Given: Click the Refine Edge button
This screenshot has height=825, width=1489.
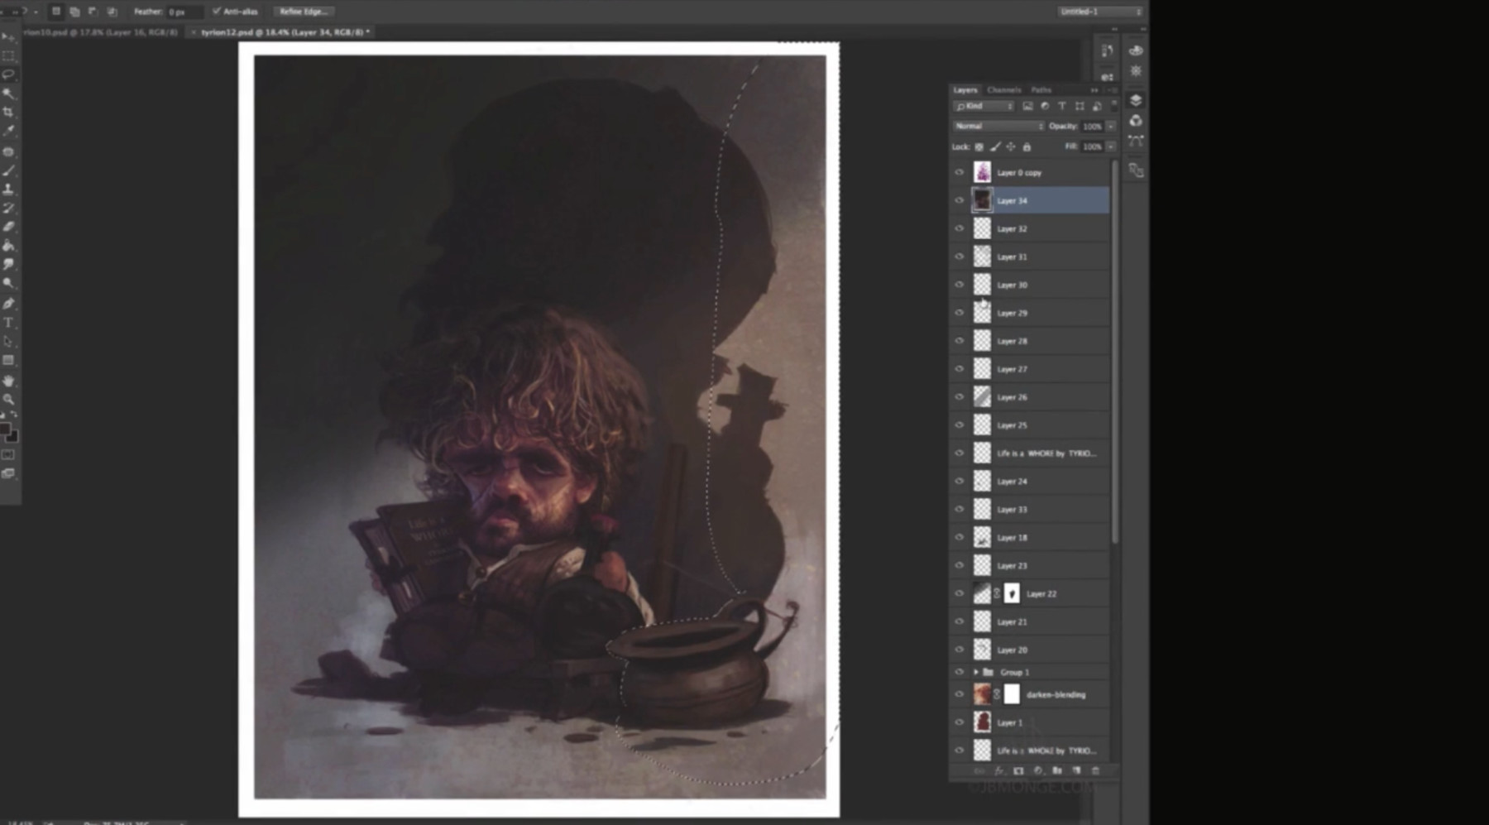Looking at the screenshot, I should pyautogui.click(x=304, y=12).
